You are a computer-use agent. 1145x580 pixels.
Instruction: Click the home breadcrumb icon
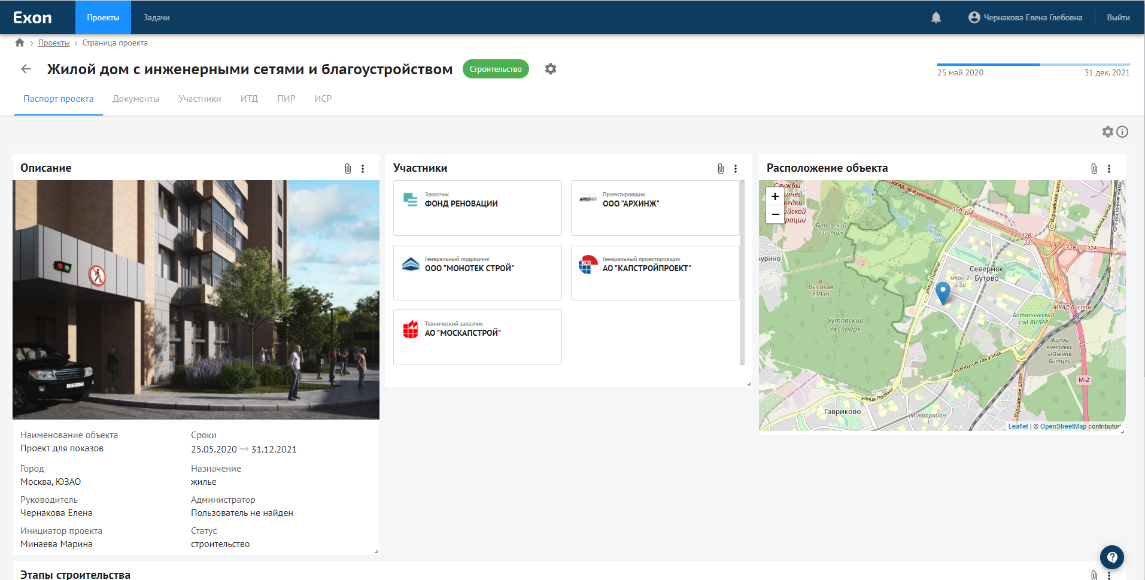pyautogui.click(x=20, y=42)
